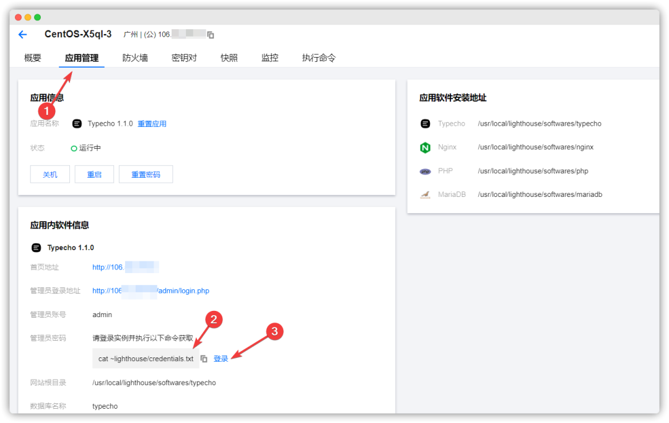Click the green running status indicator
Screen dimensions: 669x423
pyautogui.click(x=74, y=149)
